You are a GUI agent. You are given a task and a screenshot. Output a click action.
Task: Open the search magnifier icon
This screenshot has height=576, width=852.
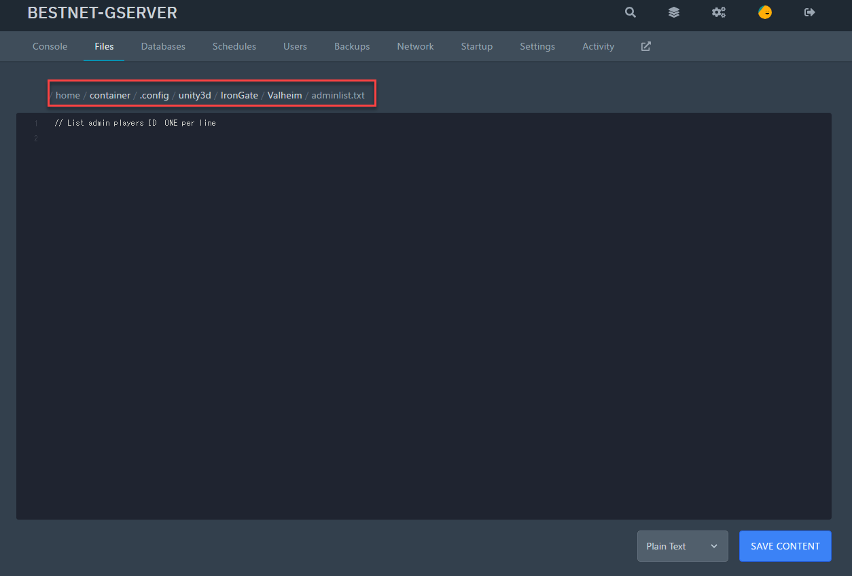631,12
